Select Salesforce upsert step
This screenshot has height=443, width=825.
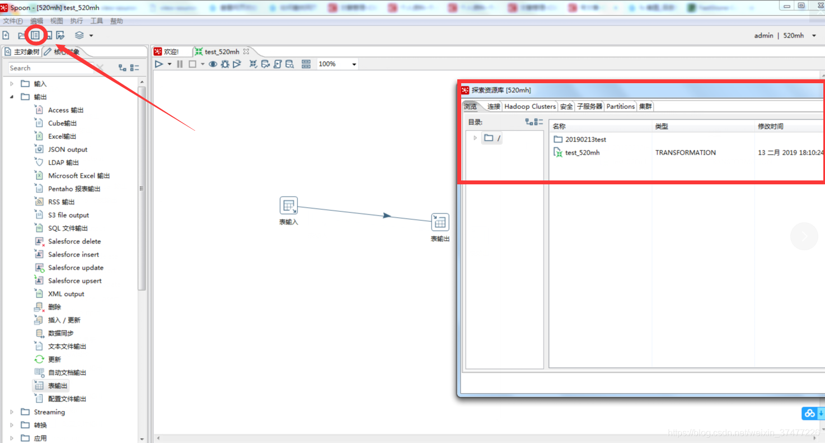pyautogui.click(x=68, y=281)
